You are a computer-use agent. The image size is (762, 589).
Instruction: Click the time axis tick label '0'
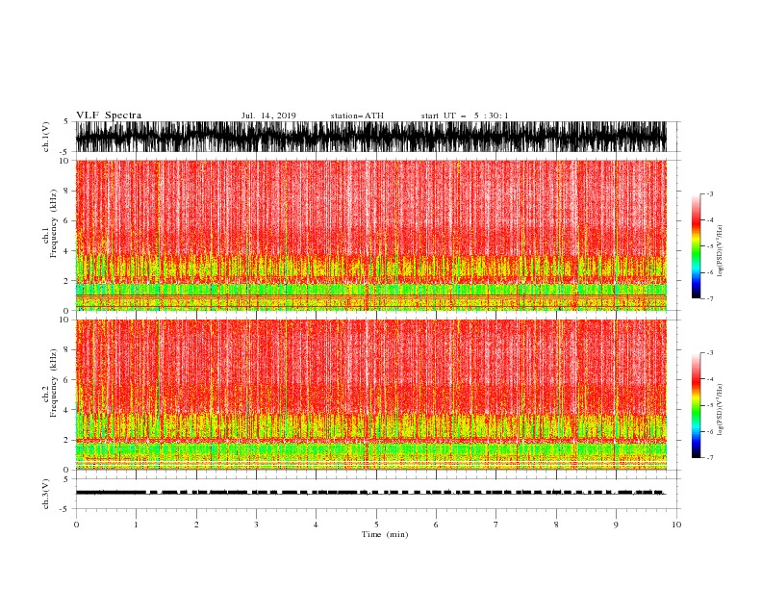[x=76, y=525]
